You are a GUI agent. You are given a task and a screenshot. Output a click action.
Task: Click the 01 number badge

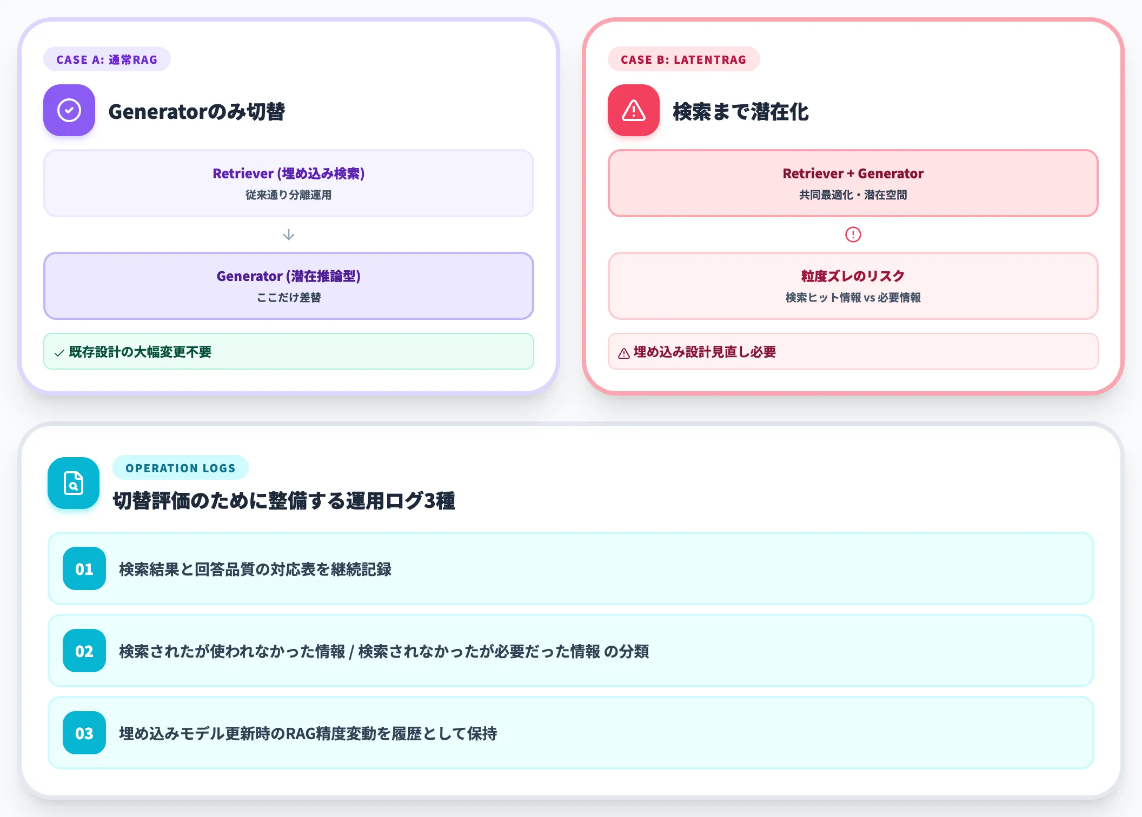tap(84, 568)
